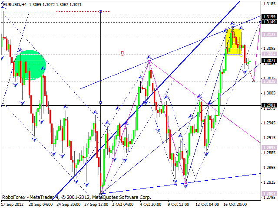
Task: Select the 1.3159 price label
Action: [269, 17]
